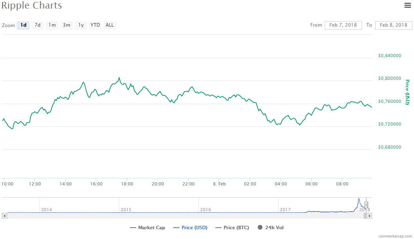Click the 10:00 time axis label
Image resolution: width=414 pixels, height=239 pixels.
7,184
